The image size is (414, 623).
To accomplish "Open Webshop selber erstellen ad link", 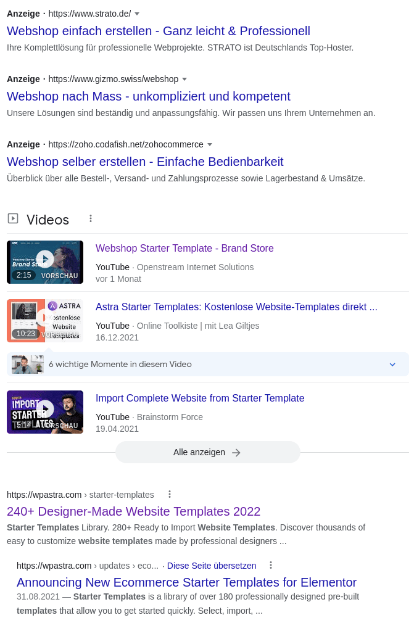I will pos(145,162).
